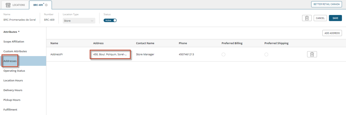Image resolution: width=346 pixels, height=115 pixels.
Task: Close the BRC-409 tab
Action: [x=46, y=5]
